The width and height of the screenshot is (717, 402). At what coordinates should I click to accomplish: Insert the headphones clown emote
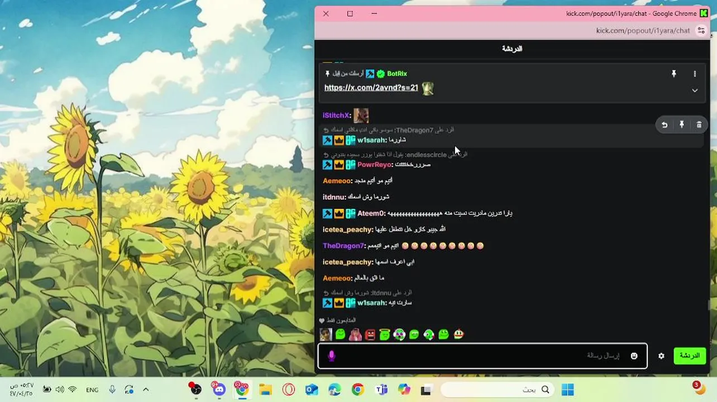point(399,334)
